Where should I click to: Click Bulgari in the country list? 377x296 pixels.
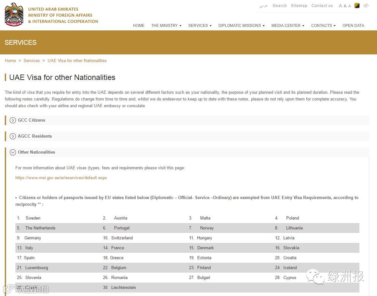coord(203,277)
